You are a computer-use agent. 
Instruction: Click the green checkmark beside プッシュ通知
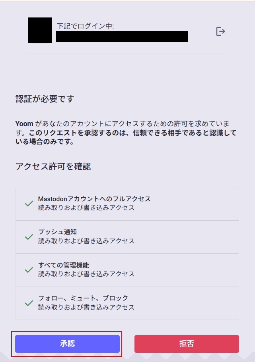pos(29,237)
